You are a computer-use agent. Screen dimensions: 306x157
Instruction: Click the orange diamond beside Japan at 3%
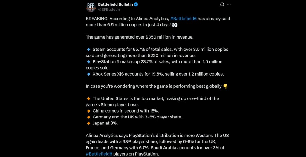[88, 123]
